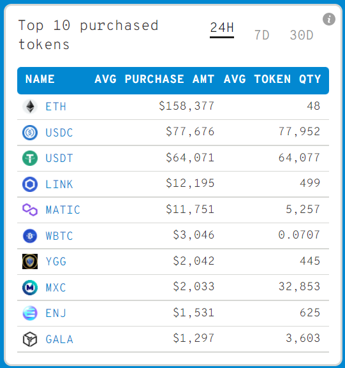Open the USDC token link
The image size is (345, 368).
[59, 133]
